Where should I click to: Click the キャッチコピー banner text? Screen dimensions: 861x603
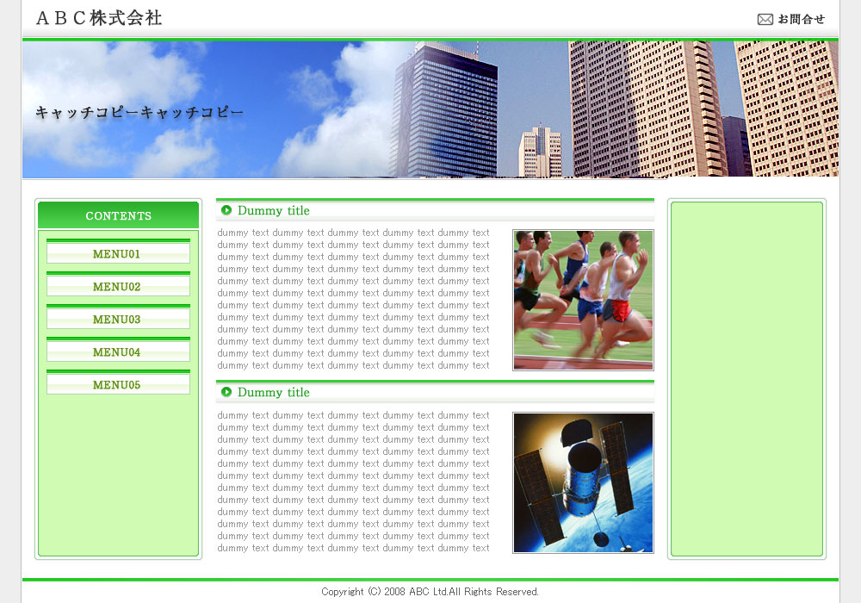pyautogui.click(x=139, y=113)
